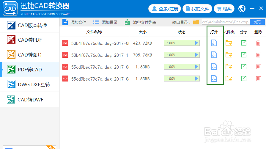Clear the file list with 清空文件列表
The height and width of the screenshot is (149, 266).
(141, 22)
